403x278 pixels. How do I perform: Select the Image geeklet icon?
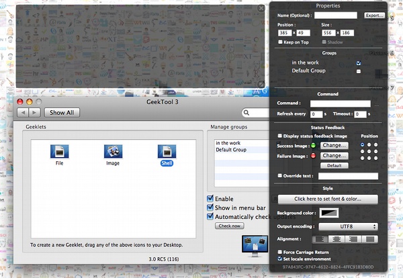pos(113,152)
